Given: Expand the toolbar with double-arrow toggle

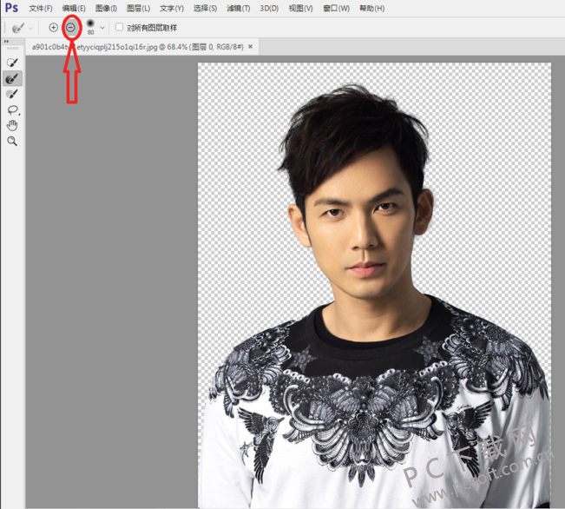Looking at the screenshot, I should point(6,41).
